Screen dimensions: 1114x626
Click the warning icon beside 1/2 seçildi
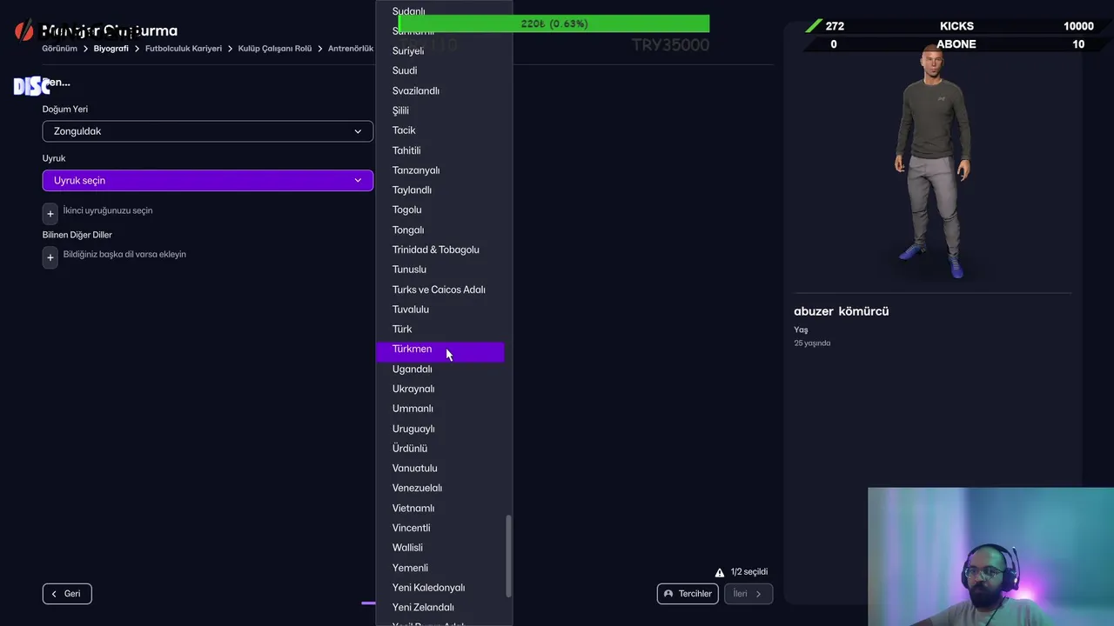tap(720, 572)
